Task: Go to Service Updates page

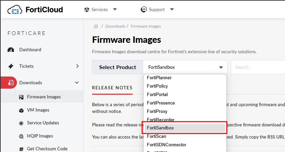Action: 43,123
